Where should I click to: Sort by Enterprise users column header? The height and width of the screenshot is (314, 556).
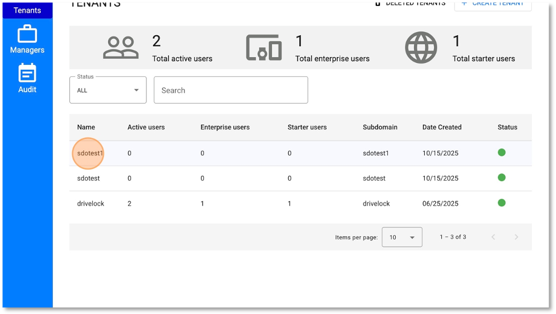pyautogui.click(x=225, y=127)
